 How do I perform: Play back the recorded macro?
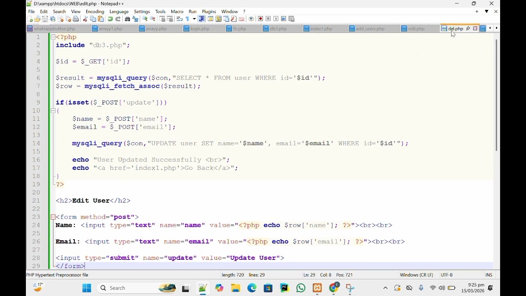coord(276,19)
